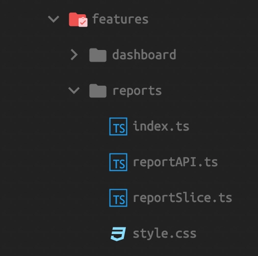Select the reports folder name
This screenshot has height=256, width=258.
(x=137, y=91)
